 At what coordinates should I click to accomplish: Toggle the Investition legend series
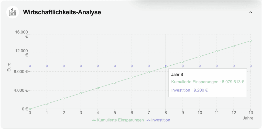coord(160,120)
